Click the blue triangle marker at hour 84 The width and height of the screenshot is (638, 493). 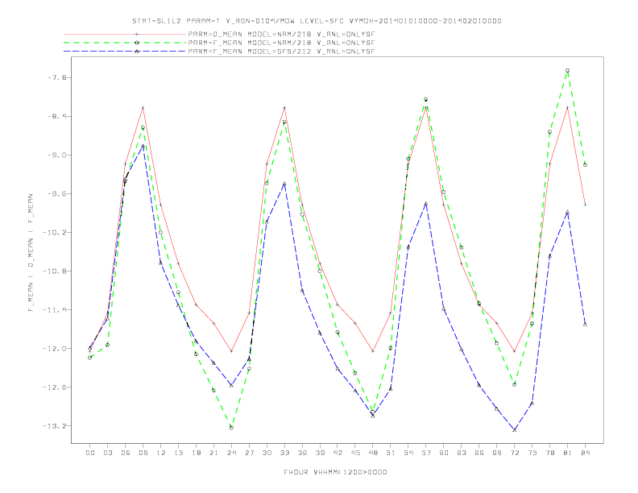[585, 324]
